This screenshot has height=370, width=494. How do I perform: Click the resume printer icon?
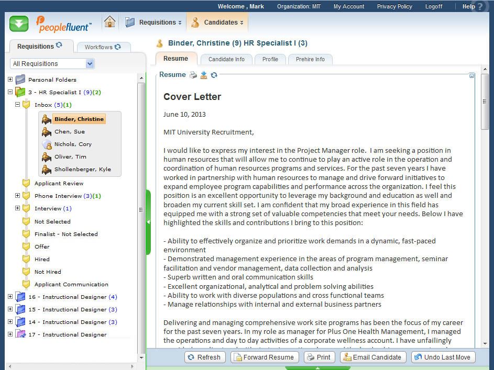pyautogui.click(x=193, y=75)
